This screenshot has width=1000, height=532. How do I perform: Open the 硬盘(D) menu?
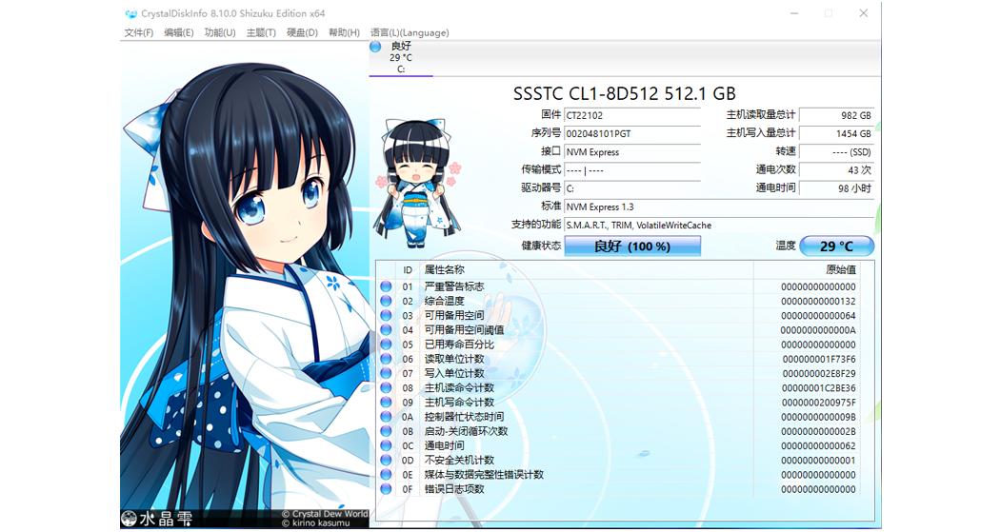tap(302, 32)
